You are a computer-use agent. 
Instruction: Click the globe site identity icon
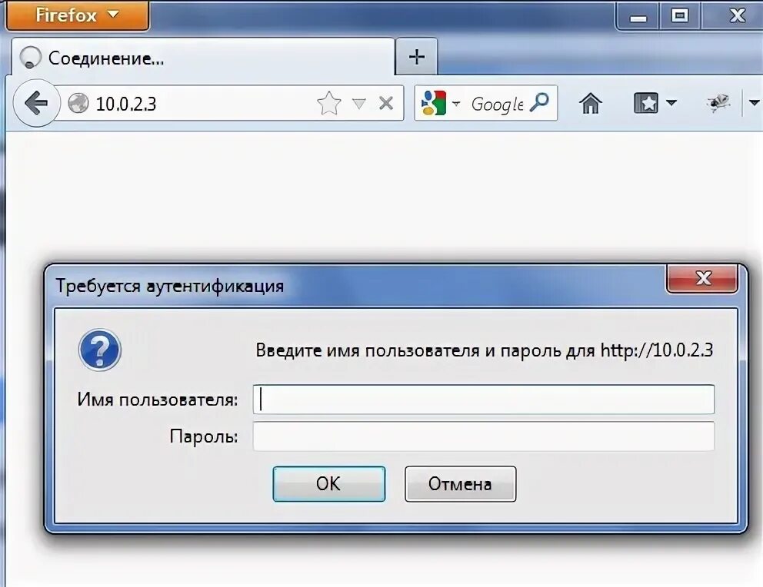coord(78,103)
